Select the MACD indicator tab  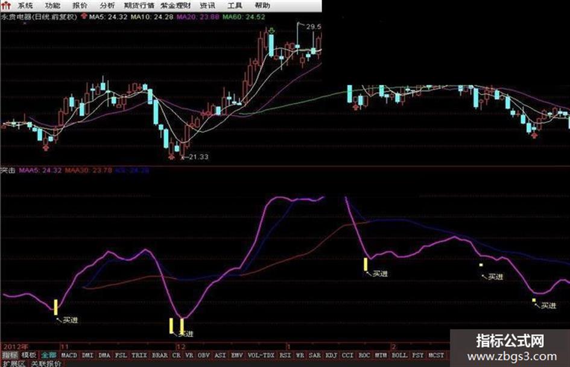tap(69, 356)
